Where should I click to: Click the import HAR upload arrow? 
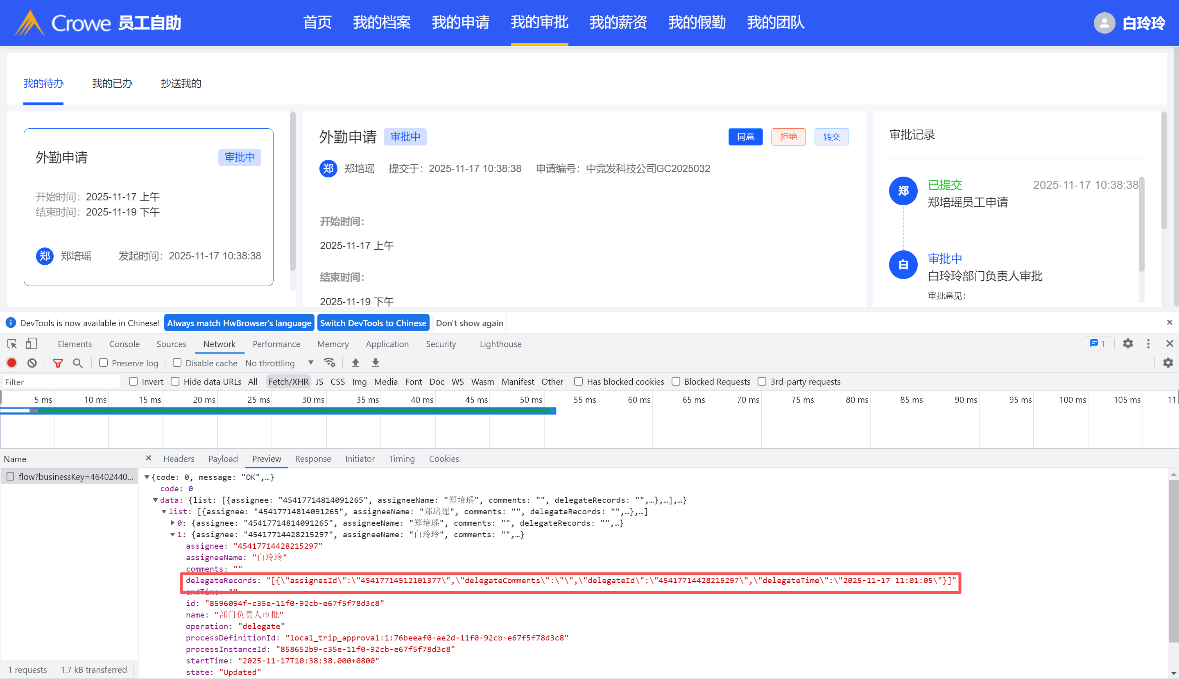pos(355,363)
